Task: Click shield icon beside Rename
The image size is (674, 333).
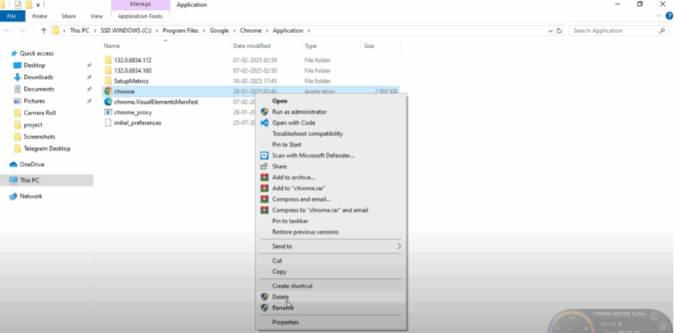Action: click(x=265, y=307)
